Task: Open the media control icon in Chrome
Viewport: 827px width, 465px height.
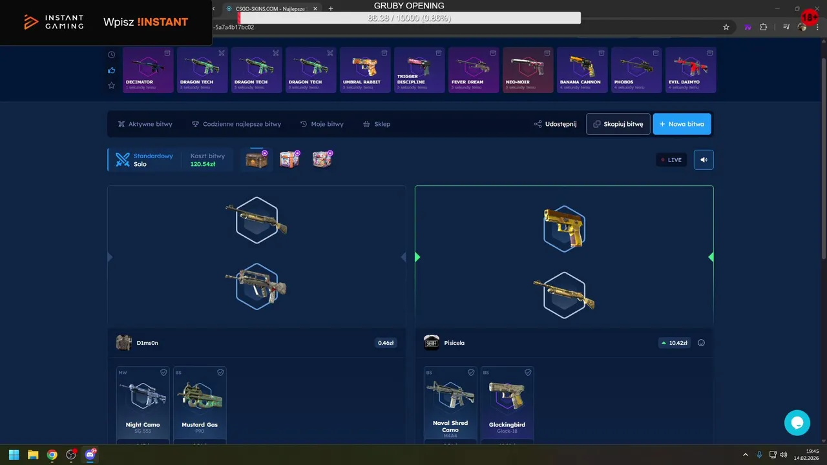Action: (x=786, y=27)
